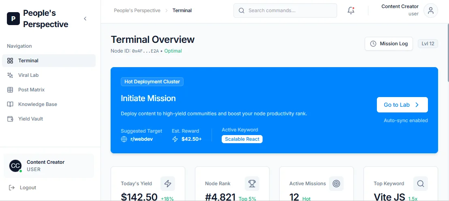Viewport: 449px width, 201px height.
Task: Click the target icon in Active Missions card
Action: tap(336, 184)
